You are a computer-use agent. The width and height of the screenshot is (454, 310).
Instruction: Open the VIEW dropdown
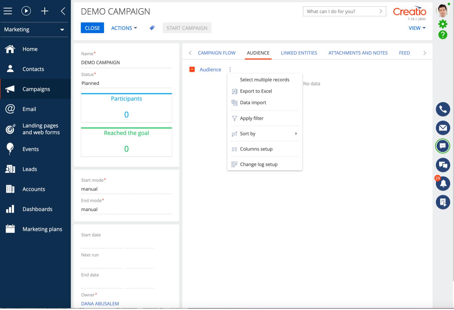tap(417, 28)
